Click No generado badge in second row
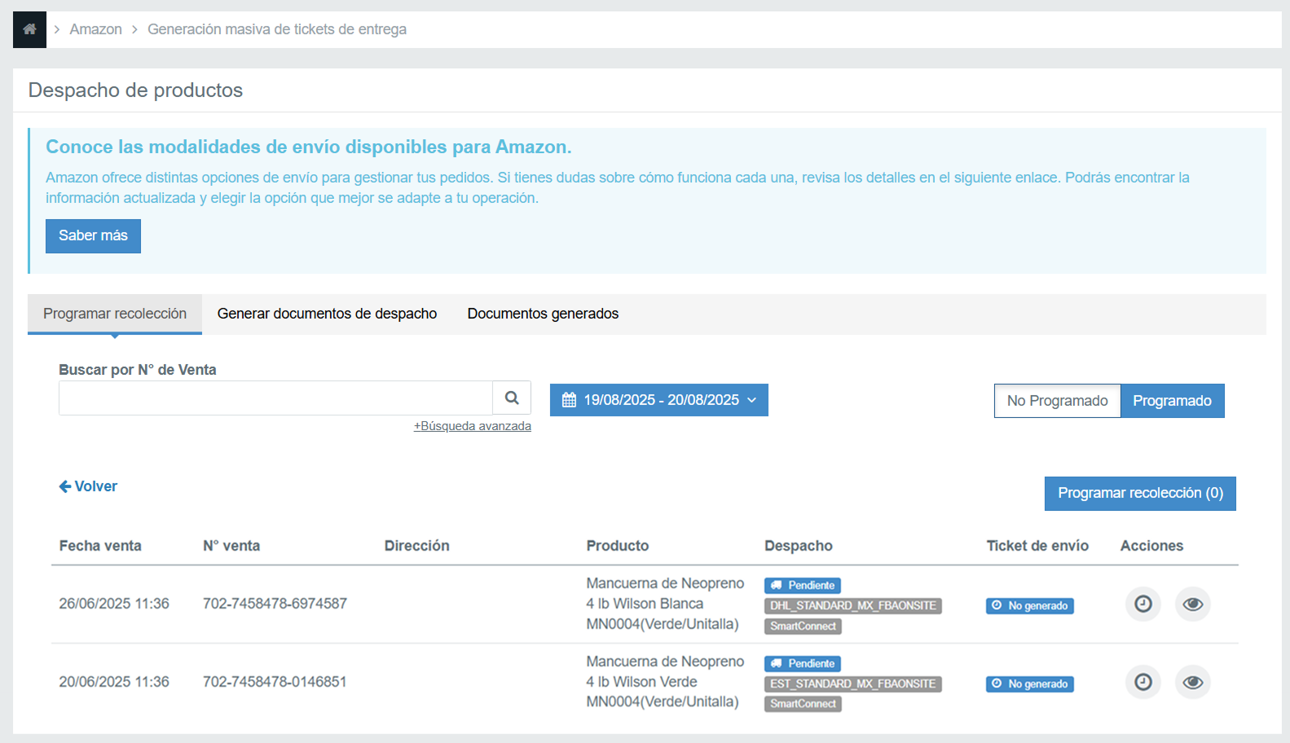1290x743 pixels. point(1029,684)
